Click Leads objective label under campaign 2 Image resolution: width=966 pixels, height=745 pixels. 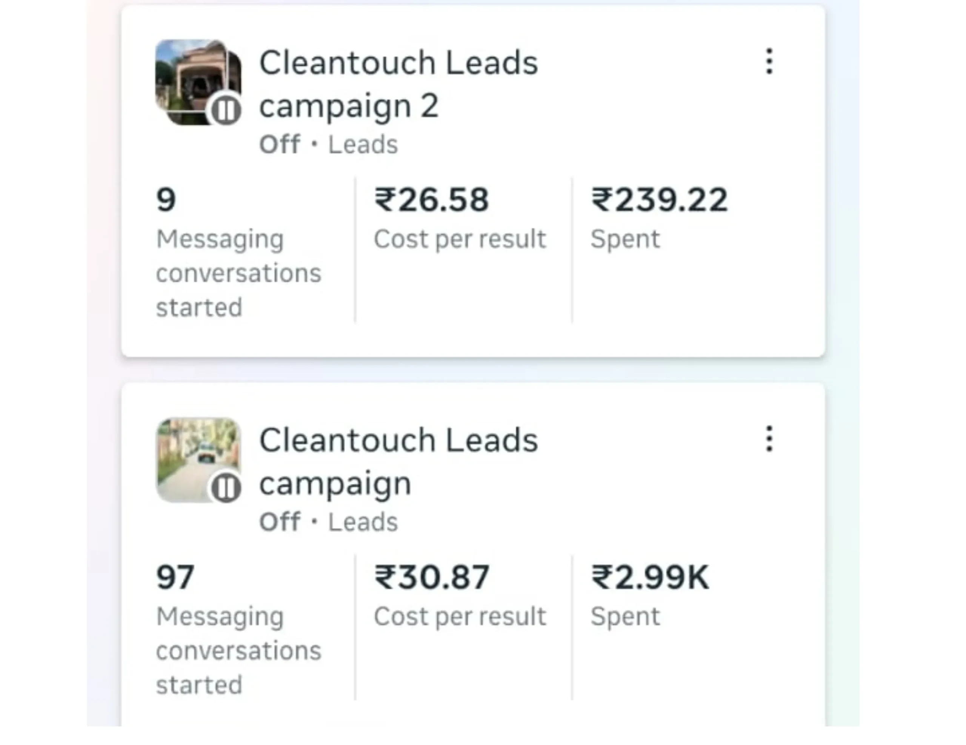[363, 144]
